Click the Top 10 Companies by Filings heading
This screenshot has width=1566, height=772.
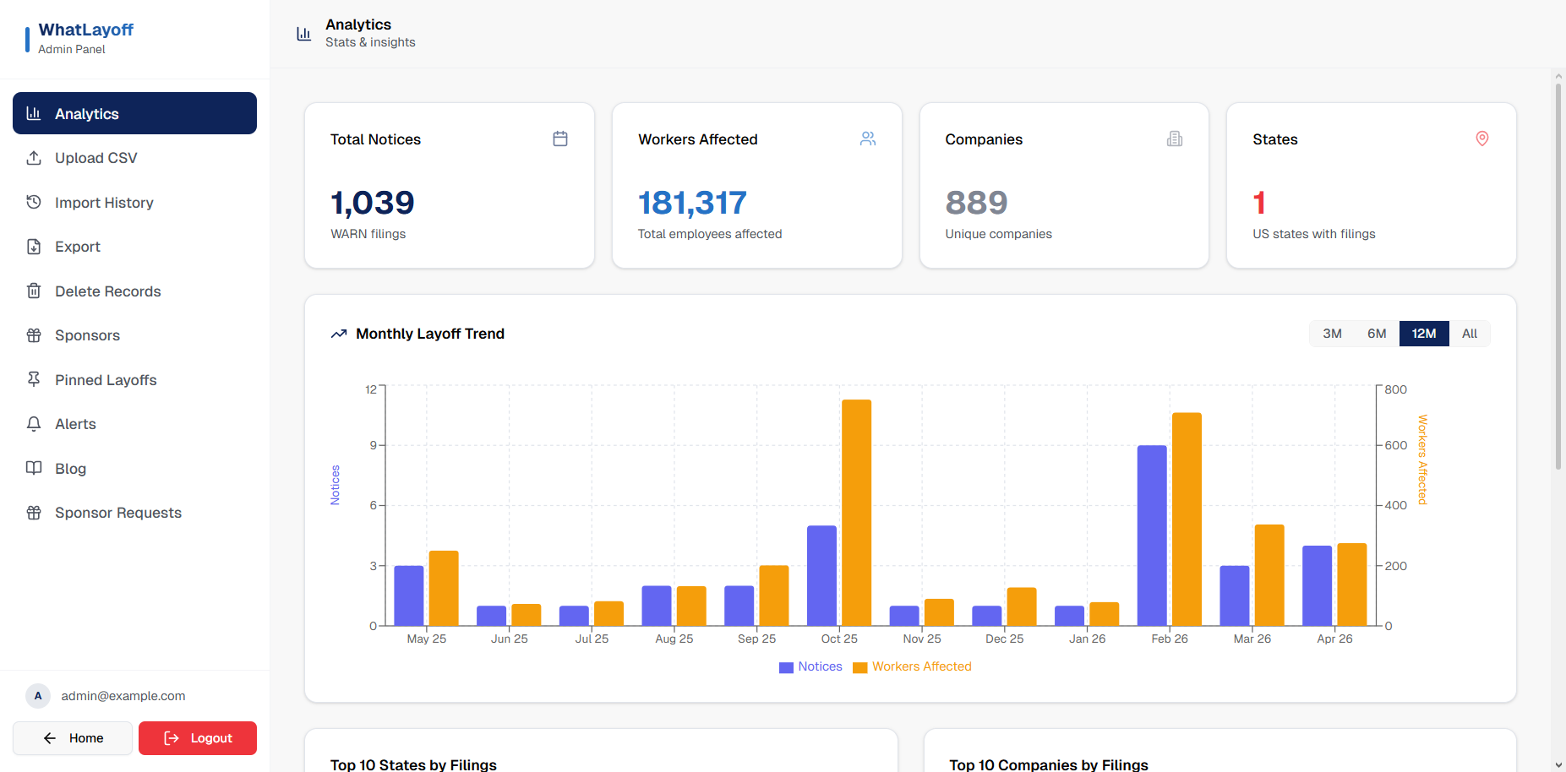(1048, 764)
